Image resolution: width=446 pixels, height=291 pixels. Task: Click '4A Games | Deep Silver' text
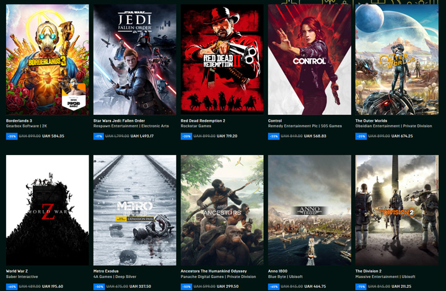coord(115,277)
